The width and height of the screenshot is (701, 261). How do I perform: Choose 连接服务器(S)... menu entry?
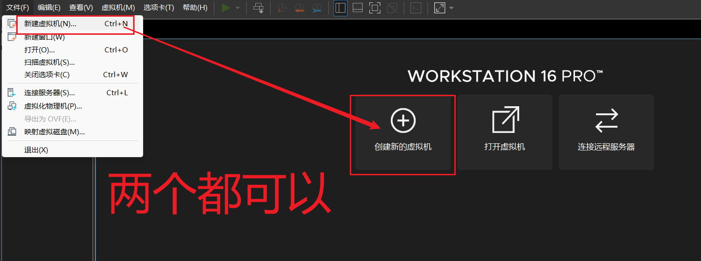[73, 92]
